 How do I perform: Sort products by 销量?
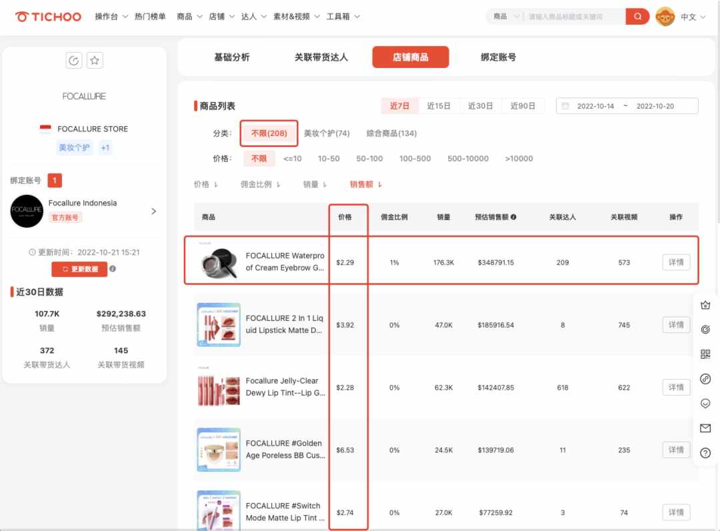click(315, 184)
